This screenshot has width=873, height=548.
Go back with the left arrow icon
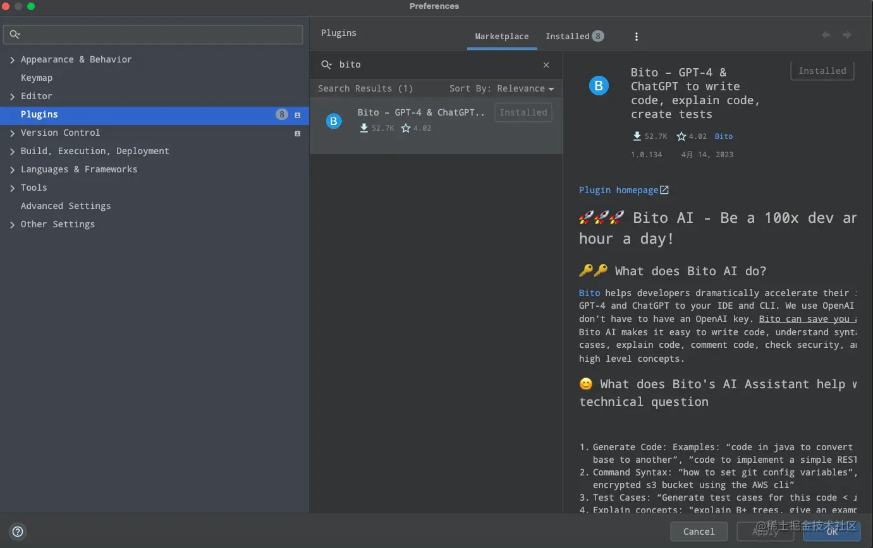coord(826,35)
